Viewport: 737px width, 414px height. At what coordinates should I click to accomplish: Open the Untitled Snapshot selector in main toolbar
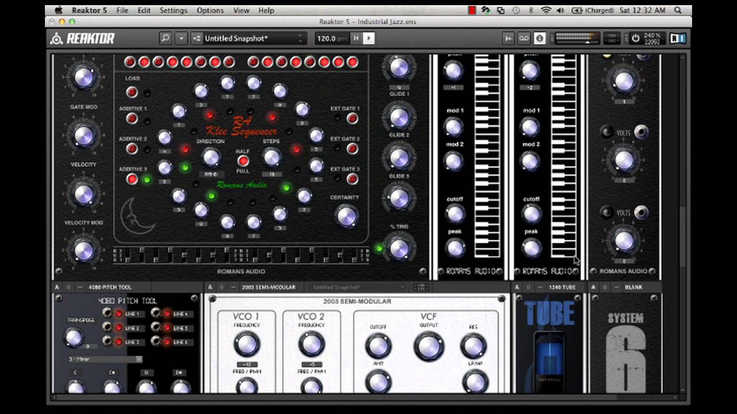pyautogui.click(x=248, y=38)
